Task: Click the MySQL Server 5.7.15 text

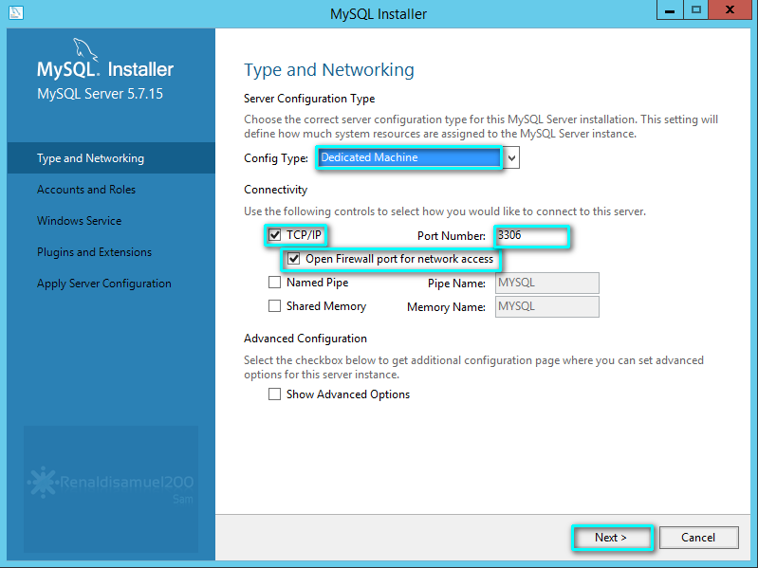Action: click(100, 94)
